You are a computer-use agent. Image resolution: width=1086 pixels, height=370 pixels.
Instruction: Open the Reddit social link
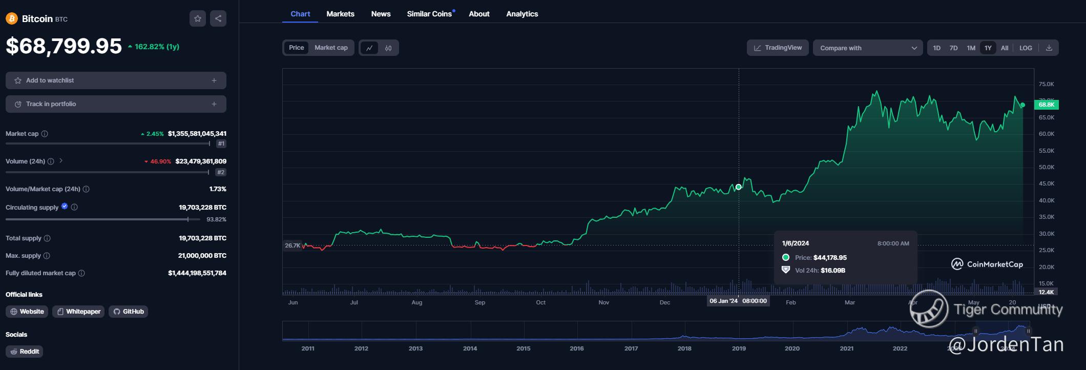pyautogui.click(x=24, y=352)
